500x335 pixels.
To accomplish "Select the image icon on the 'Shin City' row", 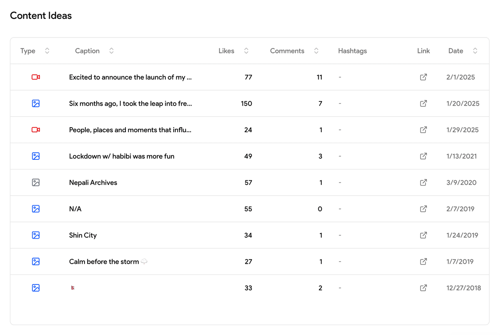I will point(35,235).
